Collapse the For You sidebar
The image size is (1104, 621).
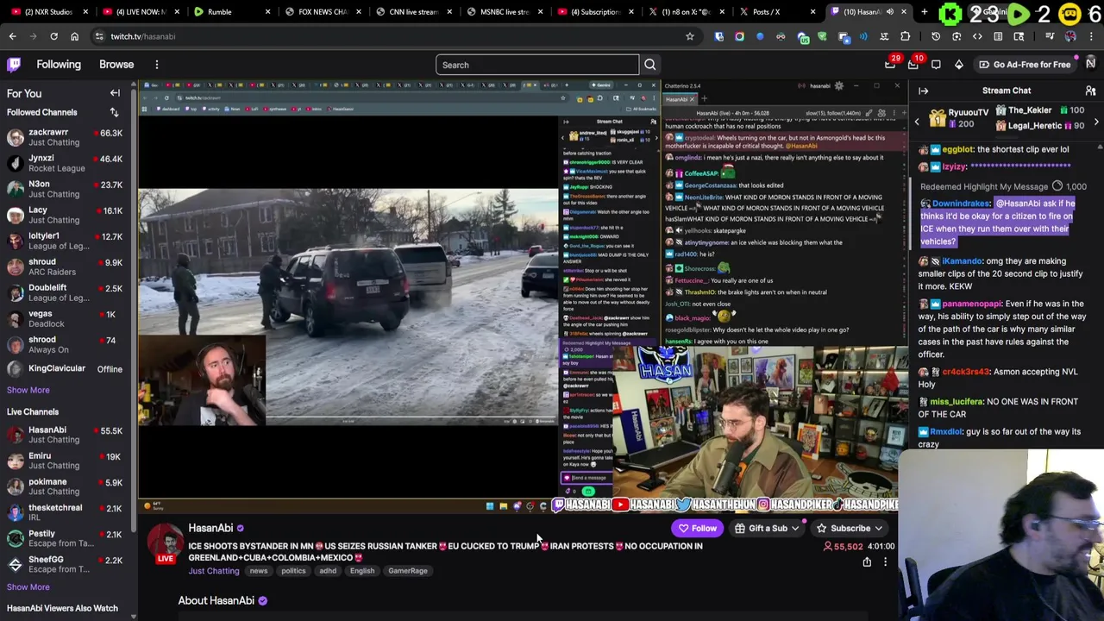click(x=115, y=93)
